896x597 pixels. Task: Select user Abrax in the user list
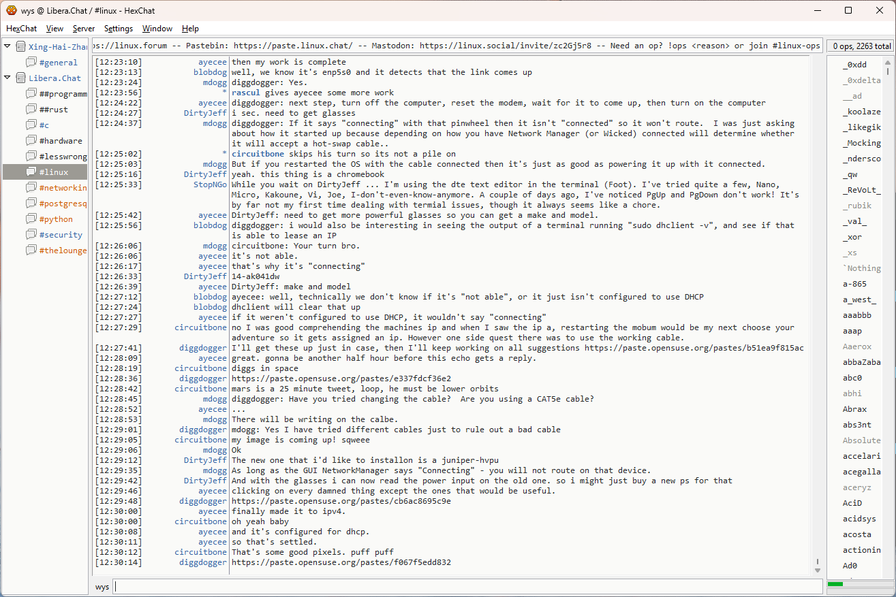click(854, 409)
